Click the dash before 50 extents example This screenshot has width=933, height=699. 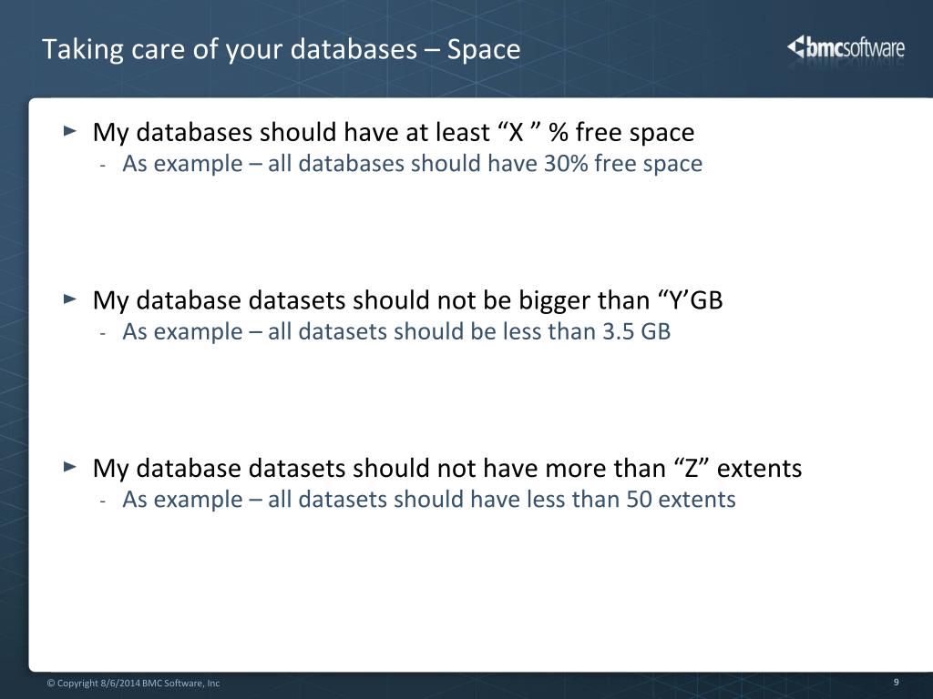[x=103, y=502]
